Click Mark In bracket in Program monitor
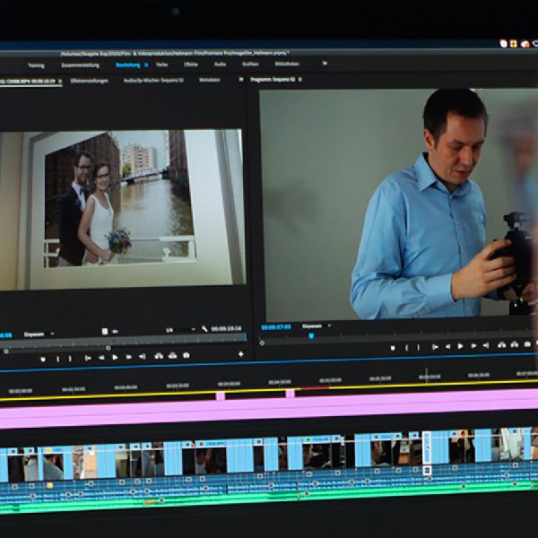Image resolution: width=538 pixels, height=538 pixels. [406, 346]
